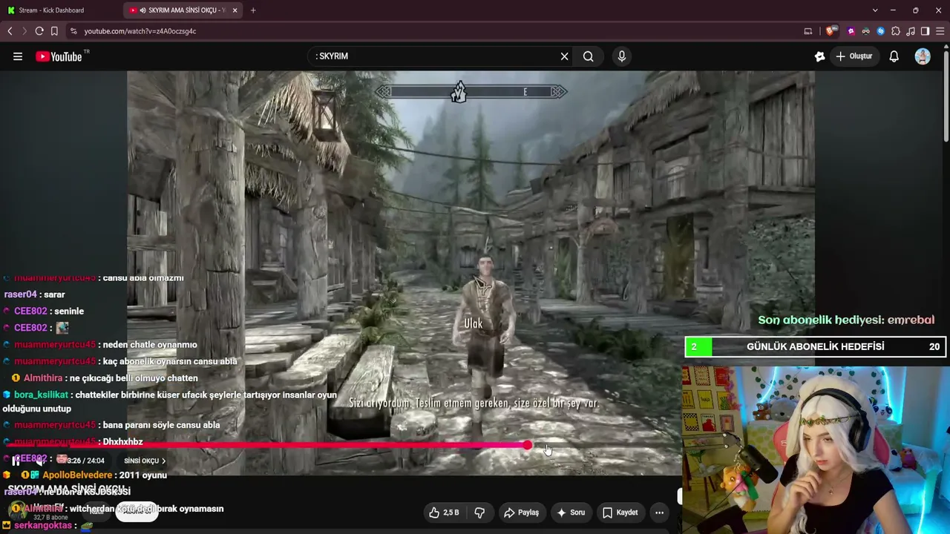Click chat username ApolloBelvedere
The height and width of the screenshot is (534, 950).
click(x=77, y=475)
